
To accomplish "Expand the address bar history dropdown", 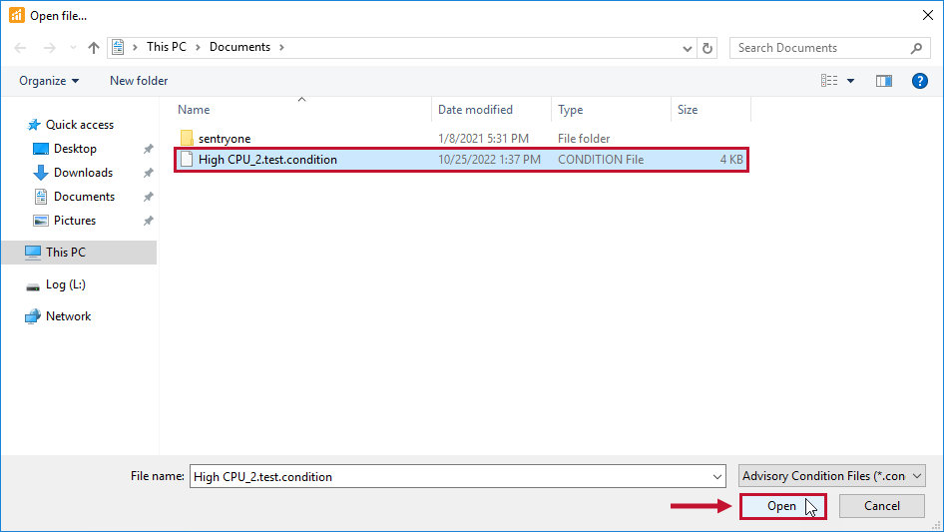I will (x=688, y=48).
